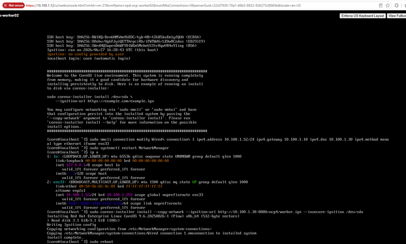The height and width of the screenshot is (244, 406).
Task: Open the browser extensions icon
Action: (397, 5)
